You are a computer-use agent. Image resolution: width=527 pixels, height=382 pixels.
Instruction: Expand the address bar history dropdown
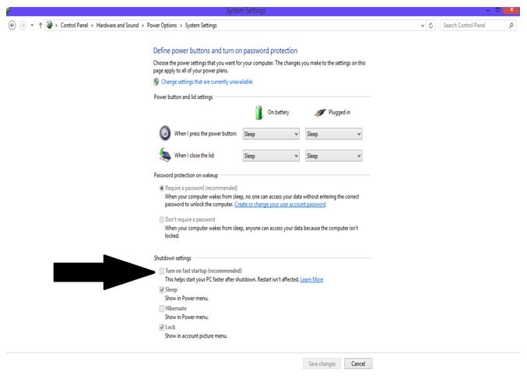423,26
